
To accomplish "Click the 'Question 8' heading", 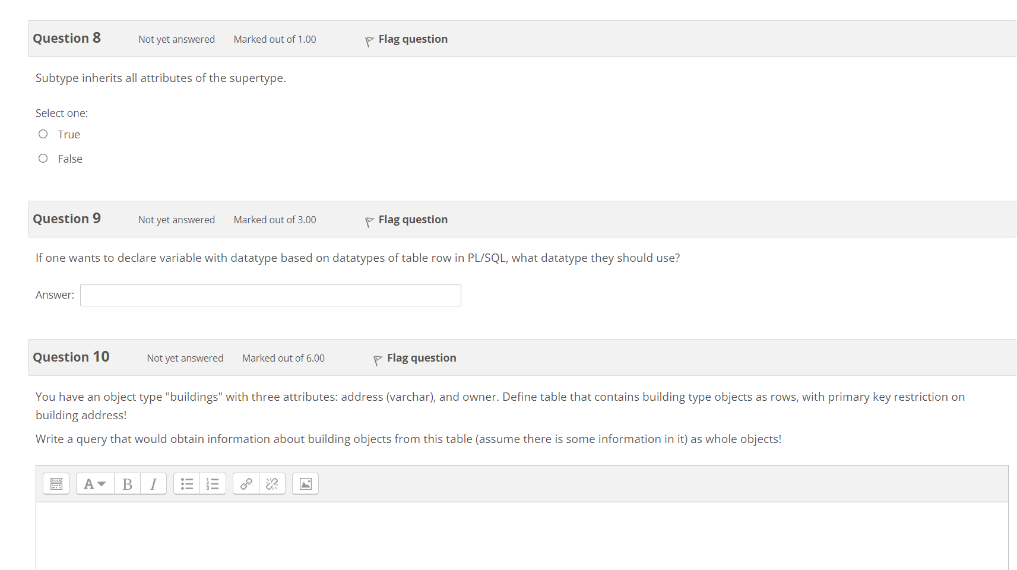I will click(67, 38).
